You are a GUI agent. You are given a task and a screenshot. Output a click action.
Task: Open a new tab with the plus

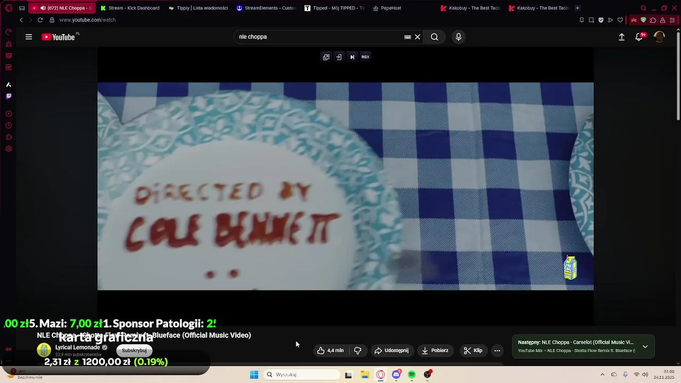click(577, 8)
